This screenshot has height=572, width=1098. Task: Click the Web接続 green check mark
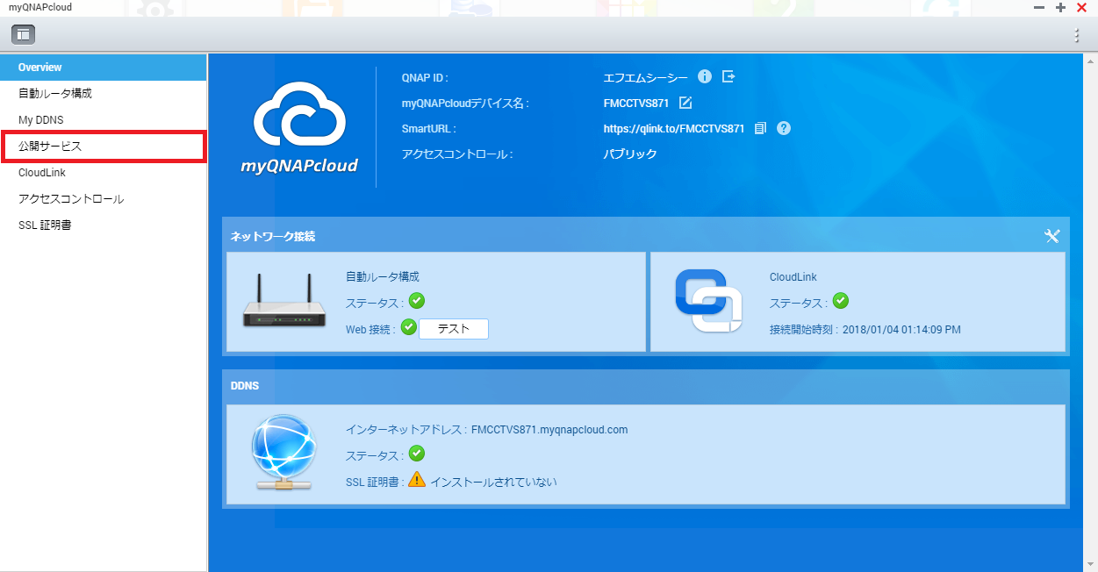408,327
